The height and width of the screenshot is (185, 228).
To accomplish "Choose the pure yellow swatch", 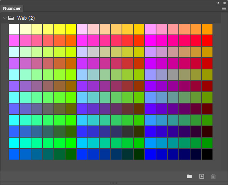I will 71,29.
